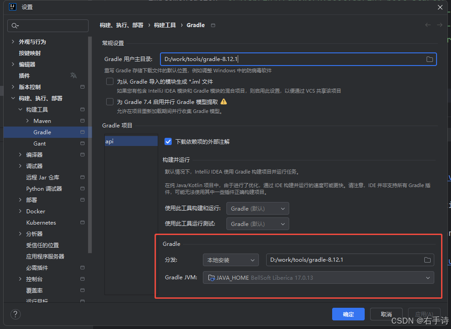Browse folder for Gradle 分发 path

pyautogui.click(x=428, y=260)
